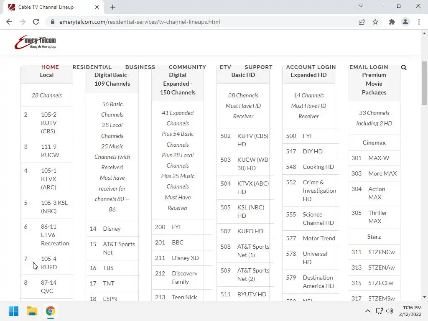Click the network tray icon

click(379, 311)
